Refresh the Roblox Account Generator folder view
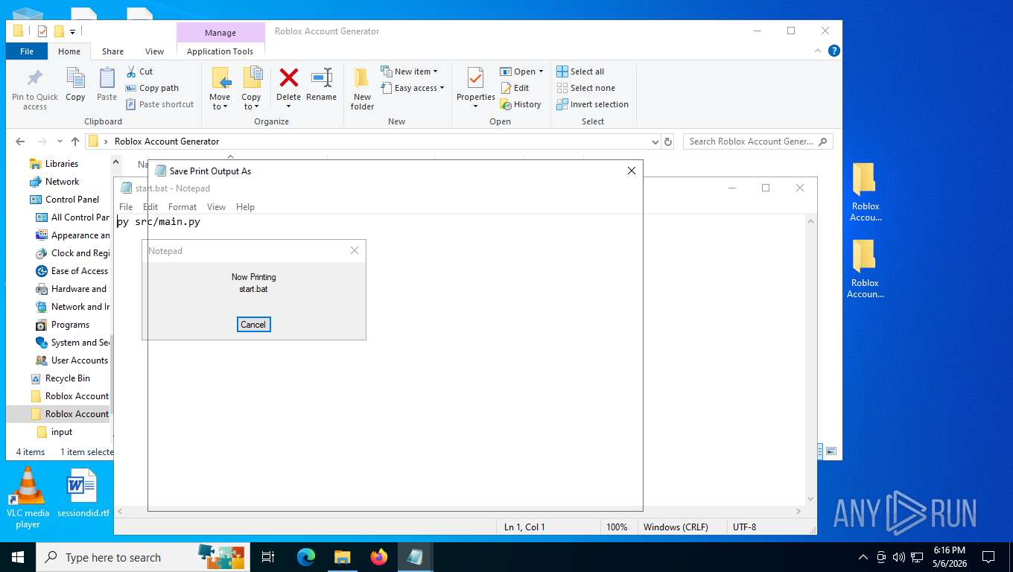 click(668, 142)
